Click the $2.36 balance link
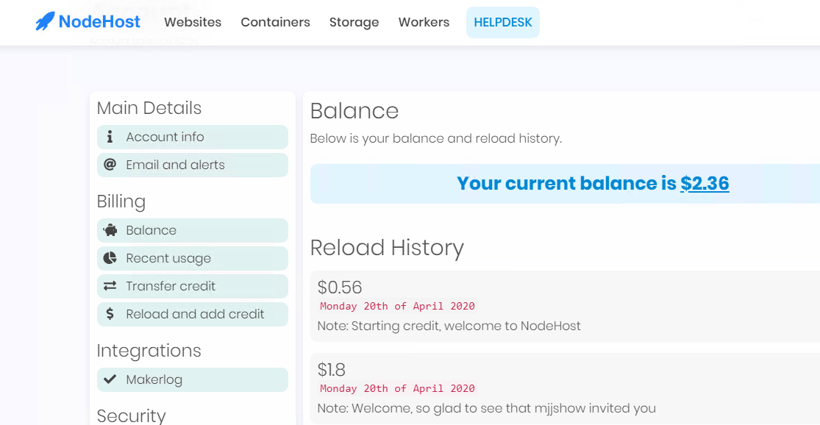The width and height of the screenshot is (820, 425). [705, 183]
